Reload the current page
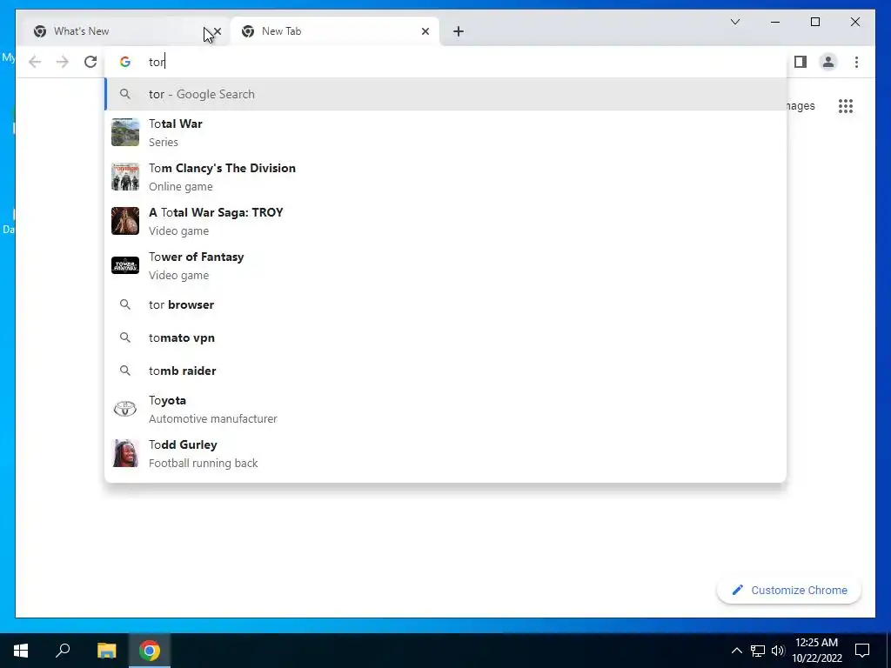The height and width of the screenshot is (668, 891). click(x=90, y=62)
